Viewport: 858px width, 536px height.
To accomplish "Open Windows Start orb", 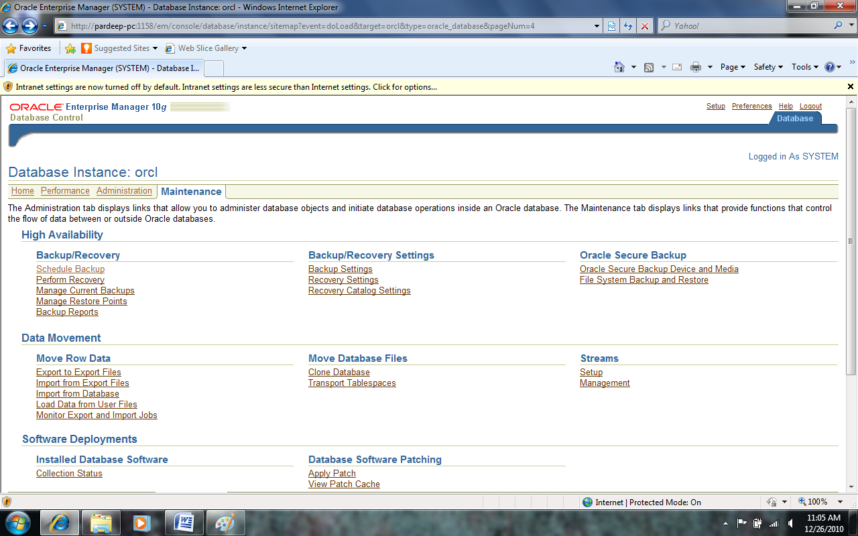I will [x=18, y=523].
